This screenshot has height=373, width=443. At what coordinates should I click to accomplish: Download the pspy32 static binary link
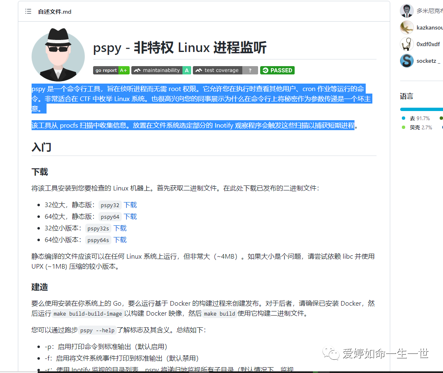click(x=130, y=205)
